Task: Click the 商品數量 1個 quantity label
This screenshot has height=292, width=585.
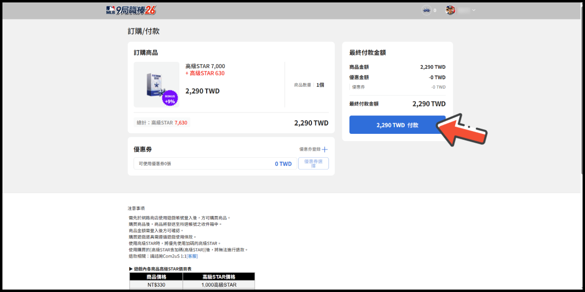Action: click(309, 85)
